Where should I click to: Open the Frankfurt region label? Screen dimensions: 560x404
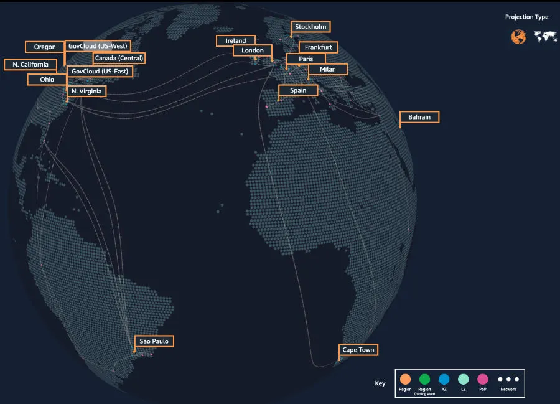click(318, 47)
